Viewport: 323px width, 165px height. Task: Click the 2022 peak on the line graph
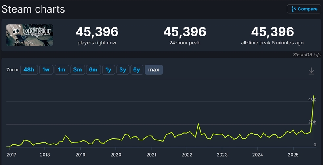pos(198,124)
